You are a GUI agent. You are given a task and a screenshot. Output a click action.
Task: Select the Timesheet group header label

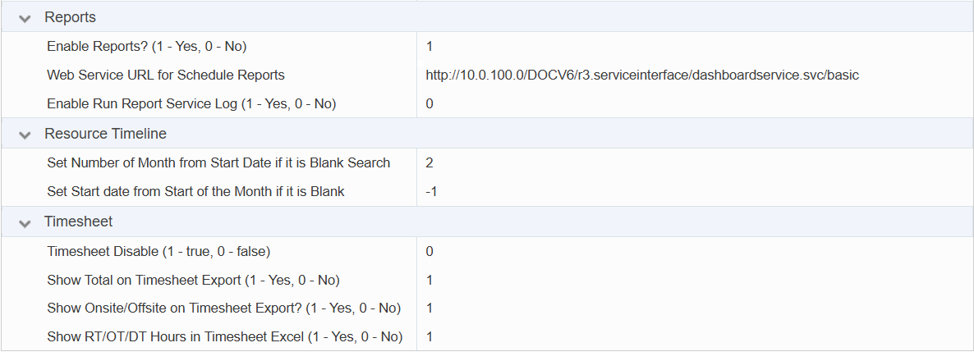(x=78, y=222)
